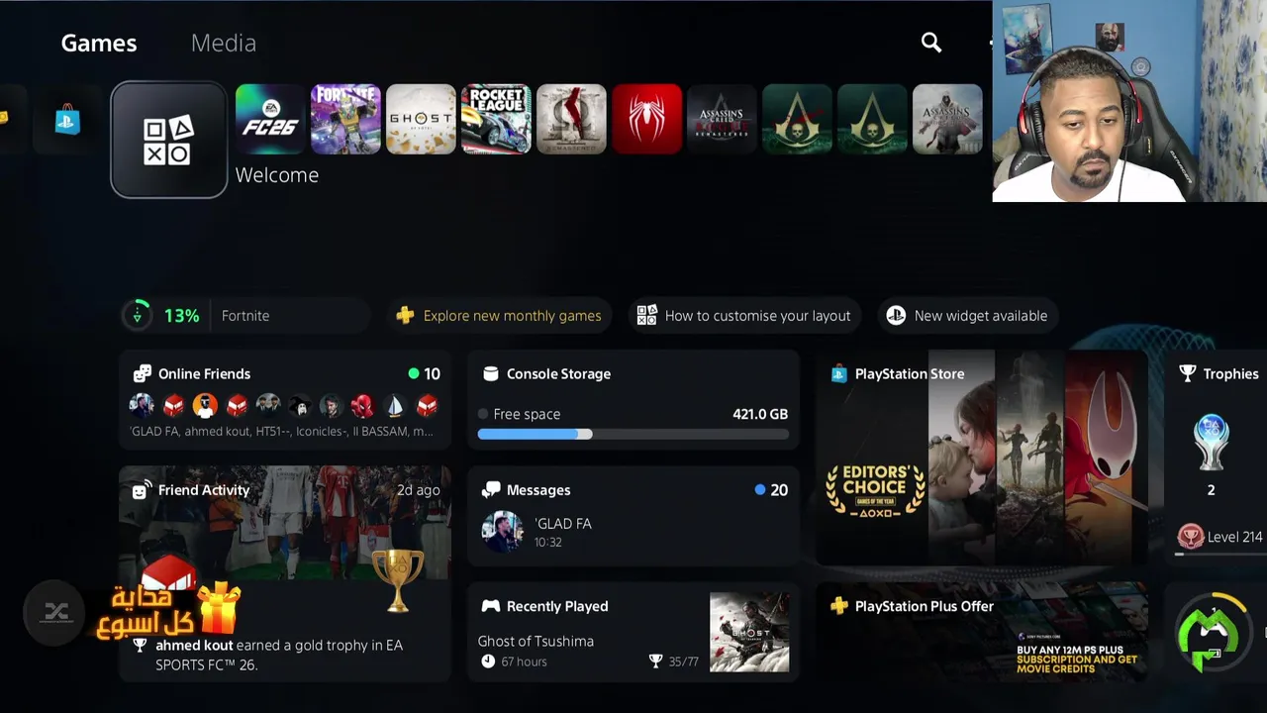Open the Fortnite 13% download pill

(x=245, y=315)
